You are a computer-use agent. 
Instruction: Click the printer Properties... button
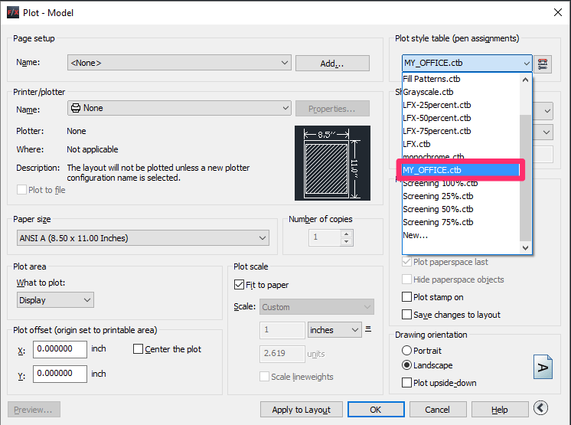click(x=332, y=109)
